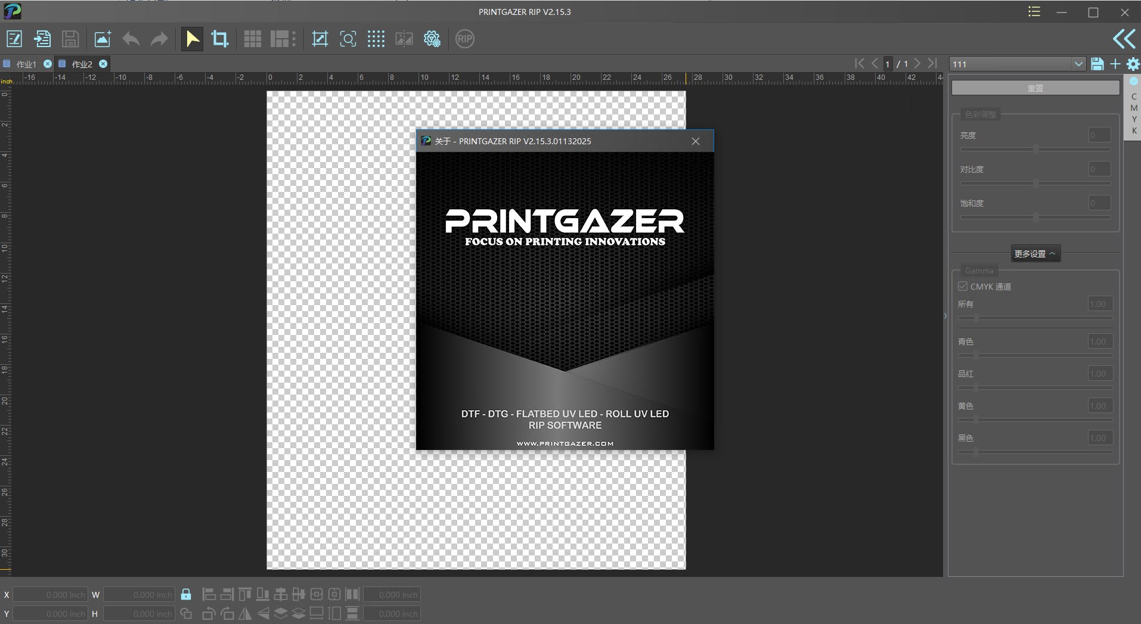
Task: Click the W width input field
Action: click(x=139, y=595)
